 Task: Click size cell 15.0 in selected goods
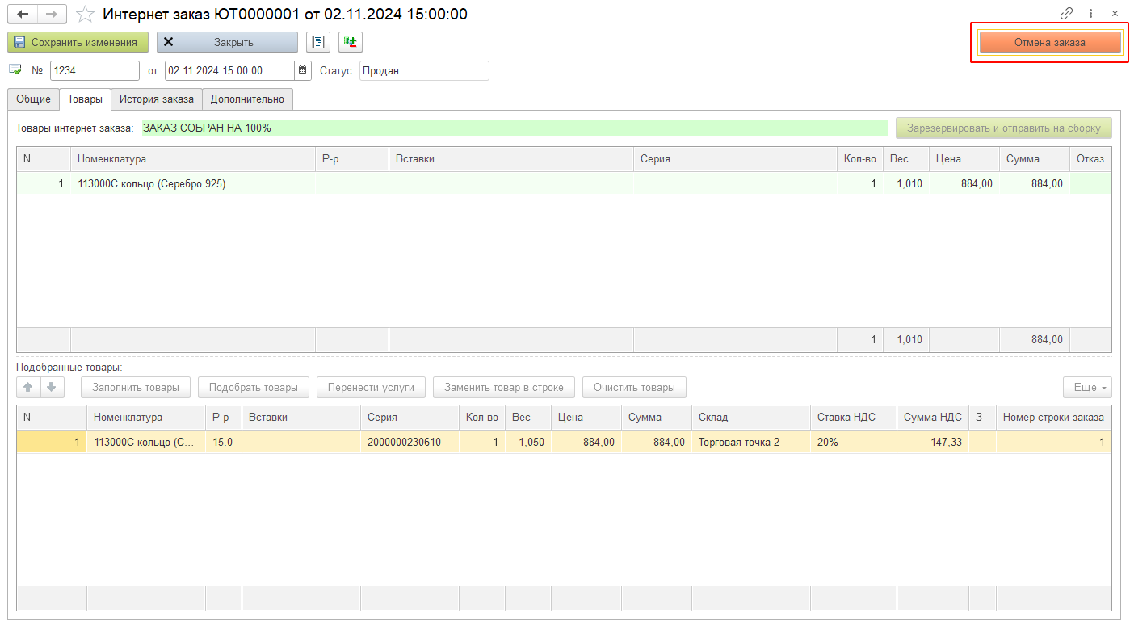224,442
